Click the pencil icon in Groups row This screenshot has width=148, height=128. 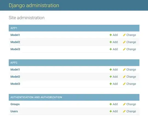tap(124, 104)
